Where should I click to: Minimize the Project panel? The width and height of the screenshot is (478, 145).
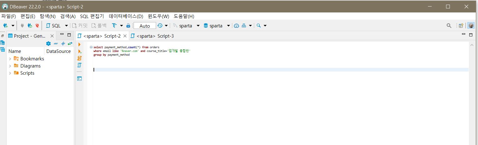[x=62, y=35]
